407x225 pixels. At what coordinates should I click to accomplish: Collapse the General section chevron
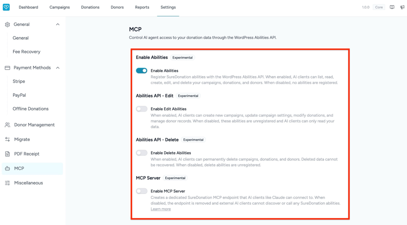(x=58, y=24)
